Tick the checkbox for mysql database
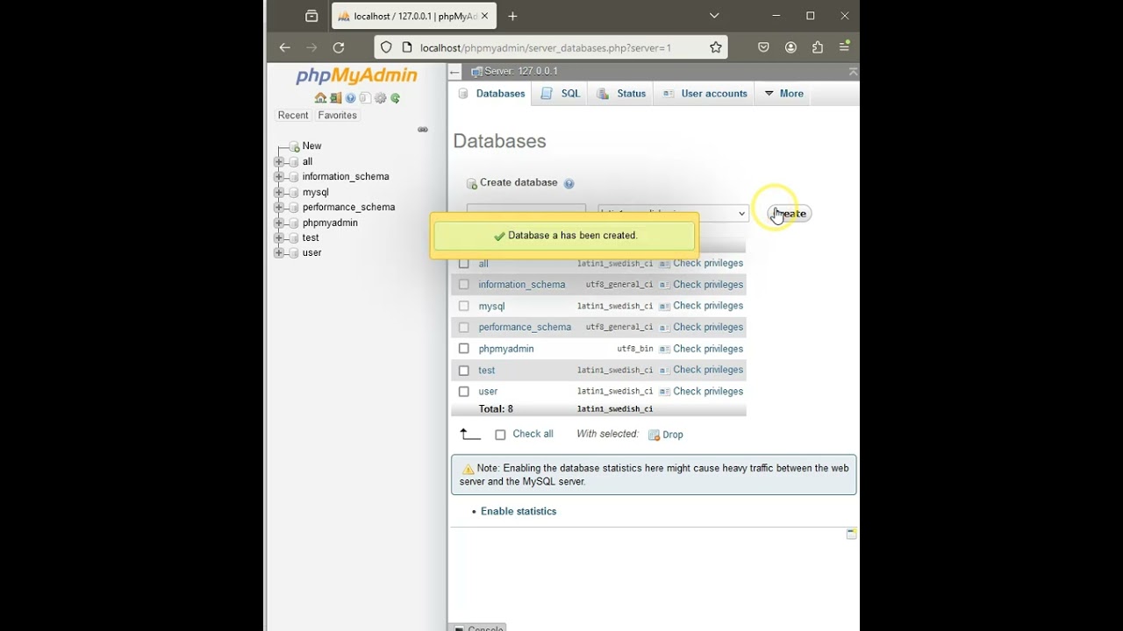Image resolution: width=1123 pixels, height=631 pixels. tap(464, 306)
